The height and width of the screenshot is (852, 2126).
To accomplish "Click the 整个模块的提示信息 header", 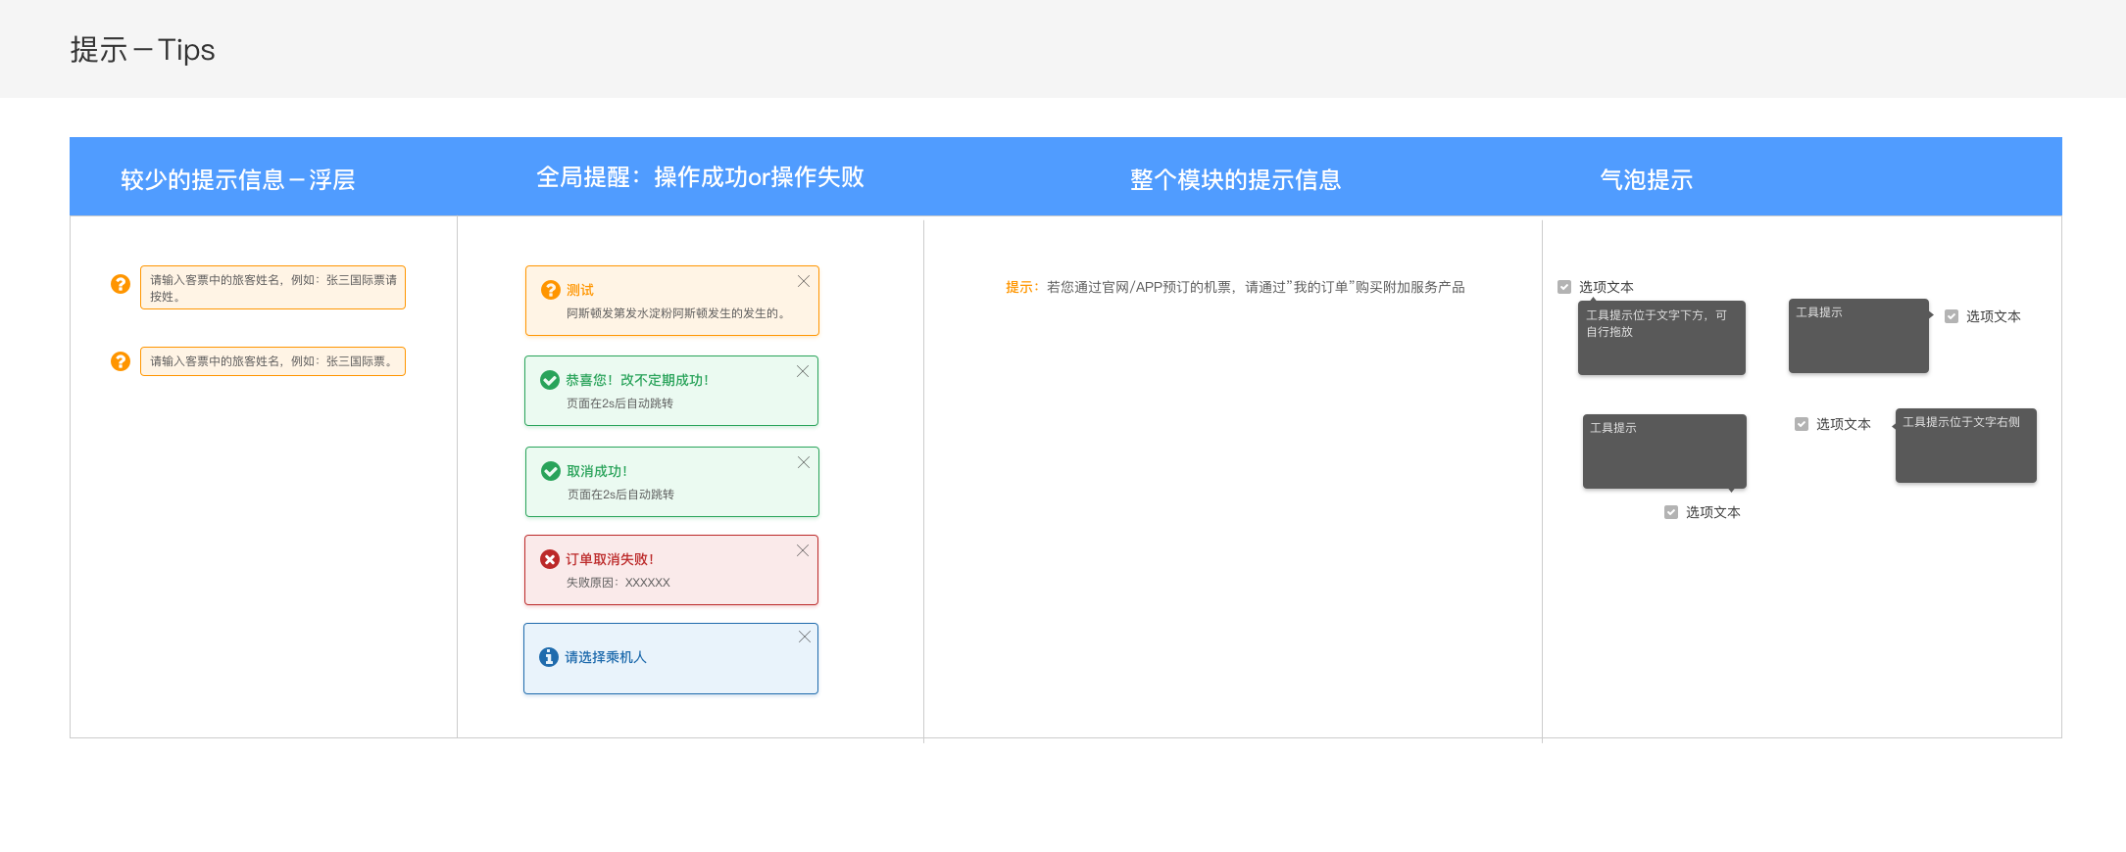I will pyautogui.click(x=1235, y=179).
